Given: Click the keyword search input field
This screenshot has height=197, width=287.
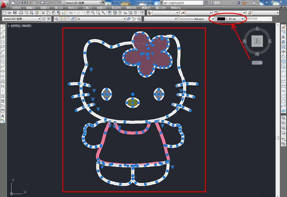Looking at the screenshot, I should pos(183,3).
